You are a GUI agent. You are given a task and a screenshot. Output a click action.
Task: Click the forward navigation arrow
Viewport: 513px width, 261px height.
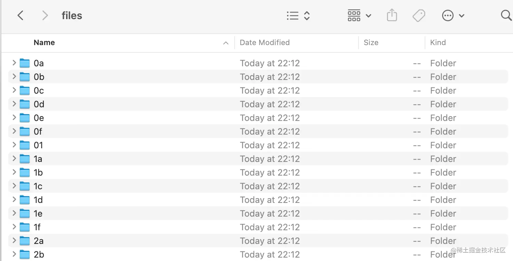click(45, 15)
